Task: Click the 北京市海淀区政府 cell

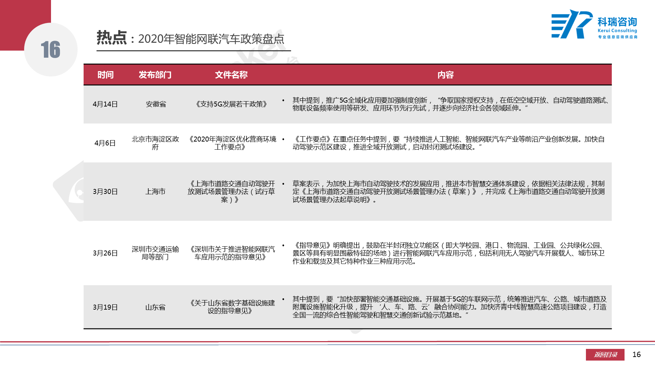Action: pos(156,143)
